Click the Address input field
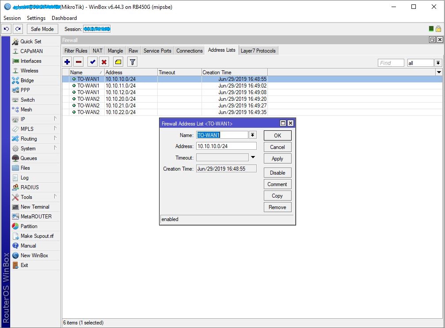The image size is (445, 328). (x=226, y=146)
